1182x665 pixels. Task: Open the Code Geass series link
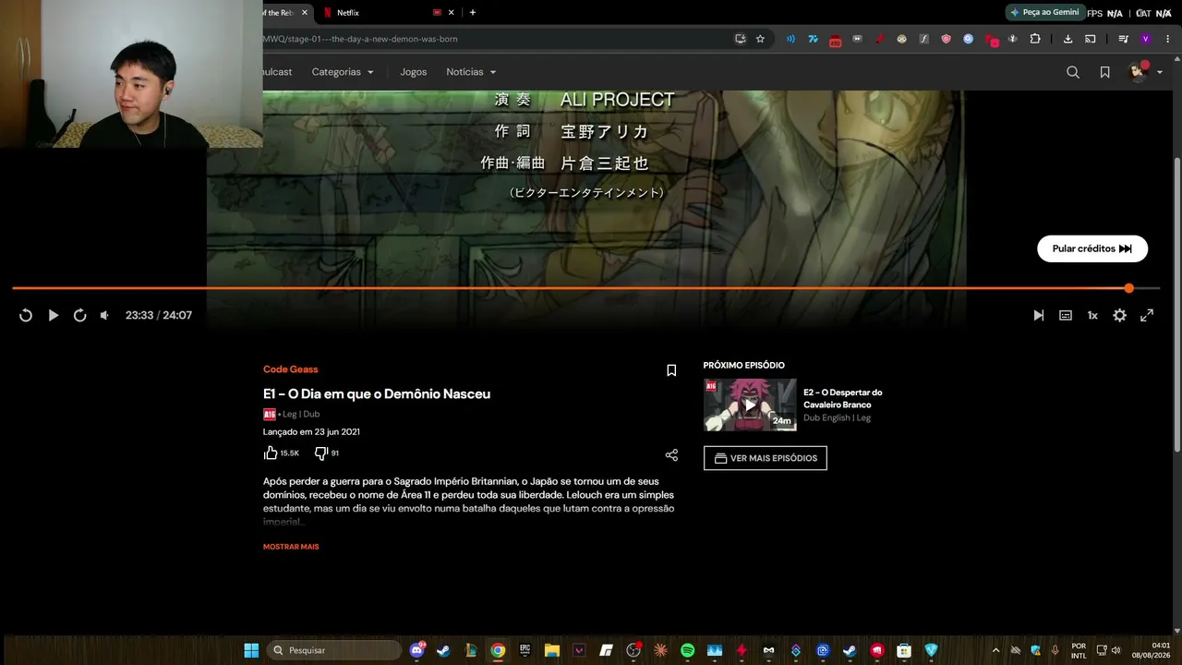(290, 369)
